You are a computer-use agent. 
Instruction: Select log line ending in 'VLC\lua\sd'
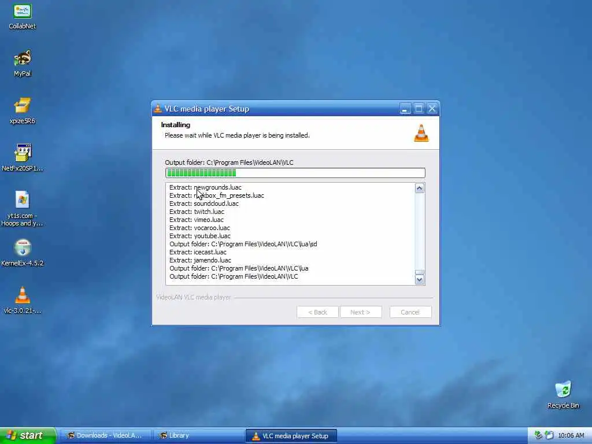pos(243,244)
